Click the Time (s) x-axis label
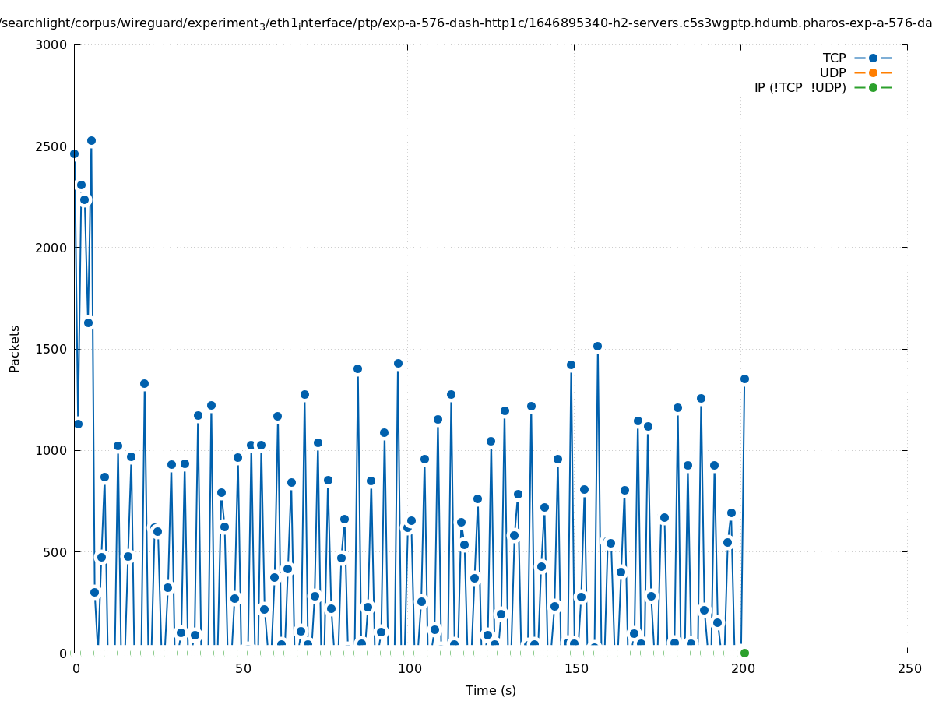Image resolution: width=932 pixels, height=701 pixels. tap(491, 691)
